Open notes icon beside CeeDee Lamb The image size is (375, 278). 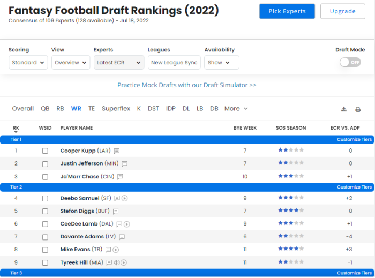point(119,224)
